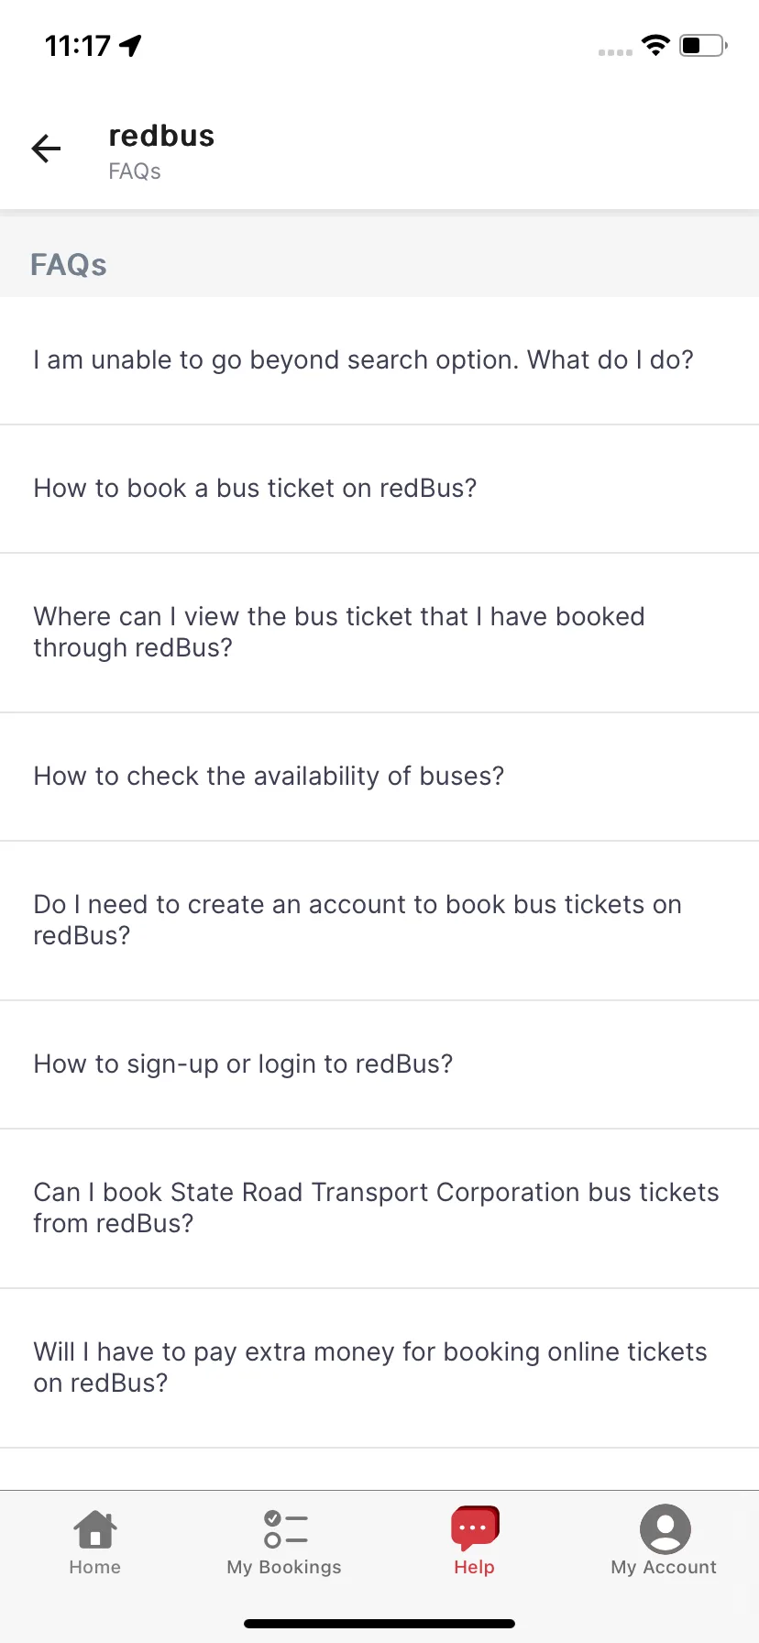Tap the Wi-Fi status icon
Screen dimensions: 759x1643
click(x=655, y=45)
